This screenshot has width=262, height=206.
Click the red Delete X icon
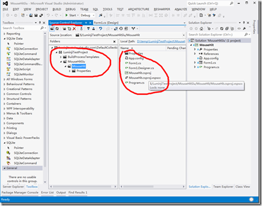[74, 29]
